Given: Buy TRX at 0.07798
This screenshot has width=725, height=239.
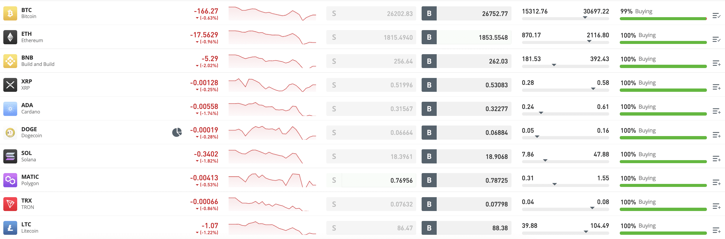Looking at the screenshot, I should [467, 204].
